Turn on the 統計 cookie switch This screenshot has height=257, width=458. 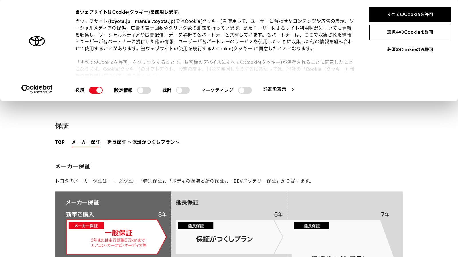183,90
